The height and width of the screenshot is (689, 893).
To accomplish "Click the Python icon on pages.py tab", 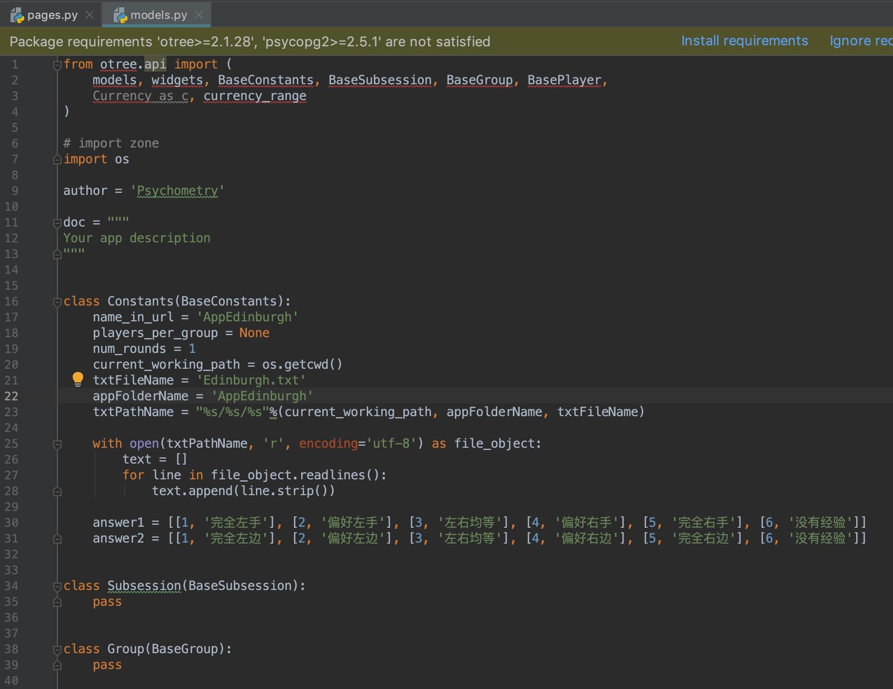I will [17, 15].
